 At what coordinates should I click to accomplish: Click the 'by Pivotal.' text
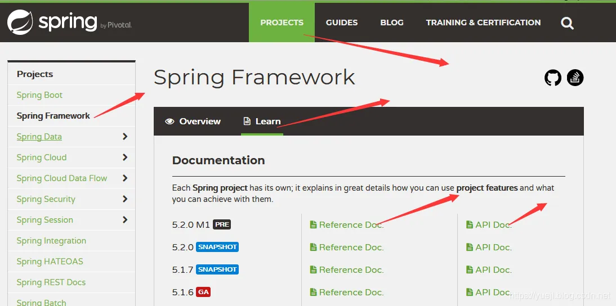[117, 25]
